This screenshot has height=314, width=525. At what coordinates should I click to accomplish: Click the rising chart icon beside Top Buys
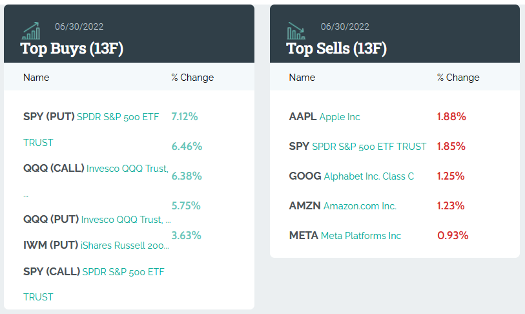(x=31, y=31)
